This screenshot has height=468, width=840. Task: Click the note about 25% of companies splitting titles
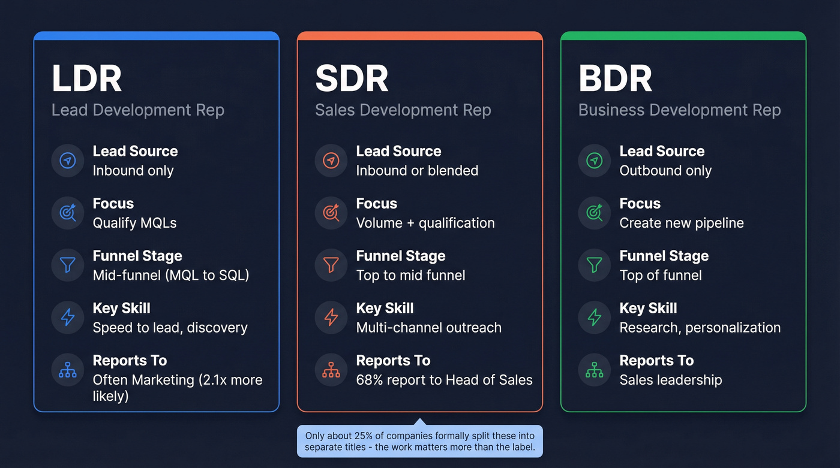click(419, 440)
